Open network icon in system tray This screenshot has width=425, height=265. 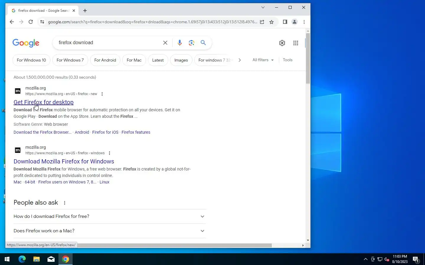(x=380, y=259)
